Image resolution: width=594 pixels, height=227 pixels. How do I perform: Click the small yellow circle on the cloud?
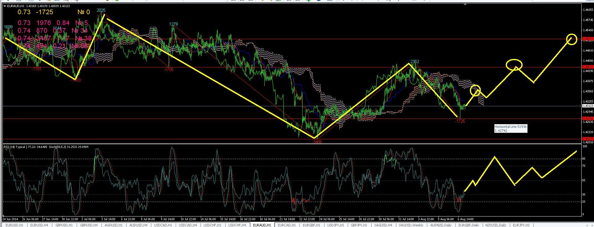pos(475,90)
